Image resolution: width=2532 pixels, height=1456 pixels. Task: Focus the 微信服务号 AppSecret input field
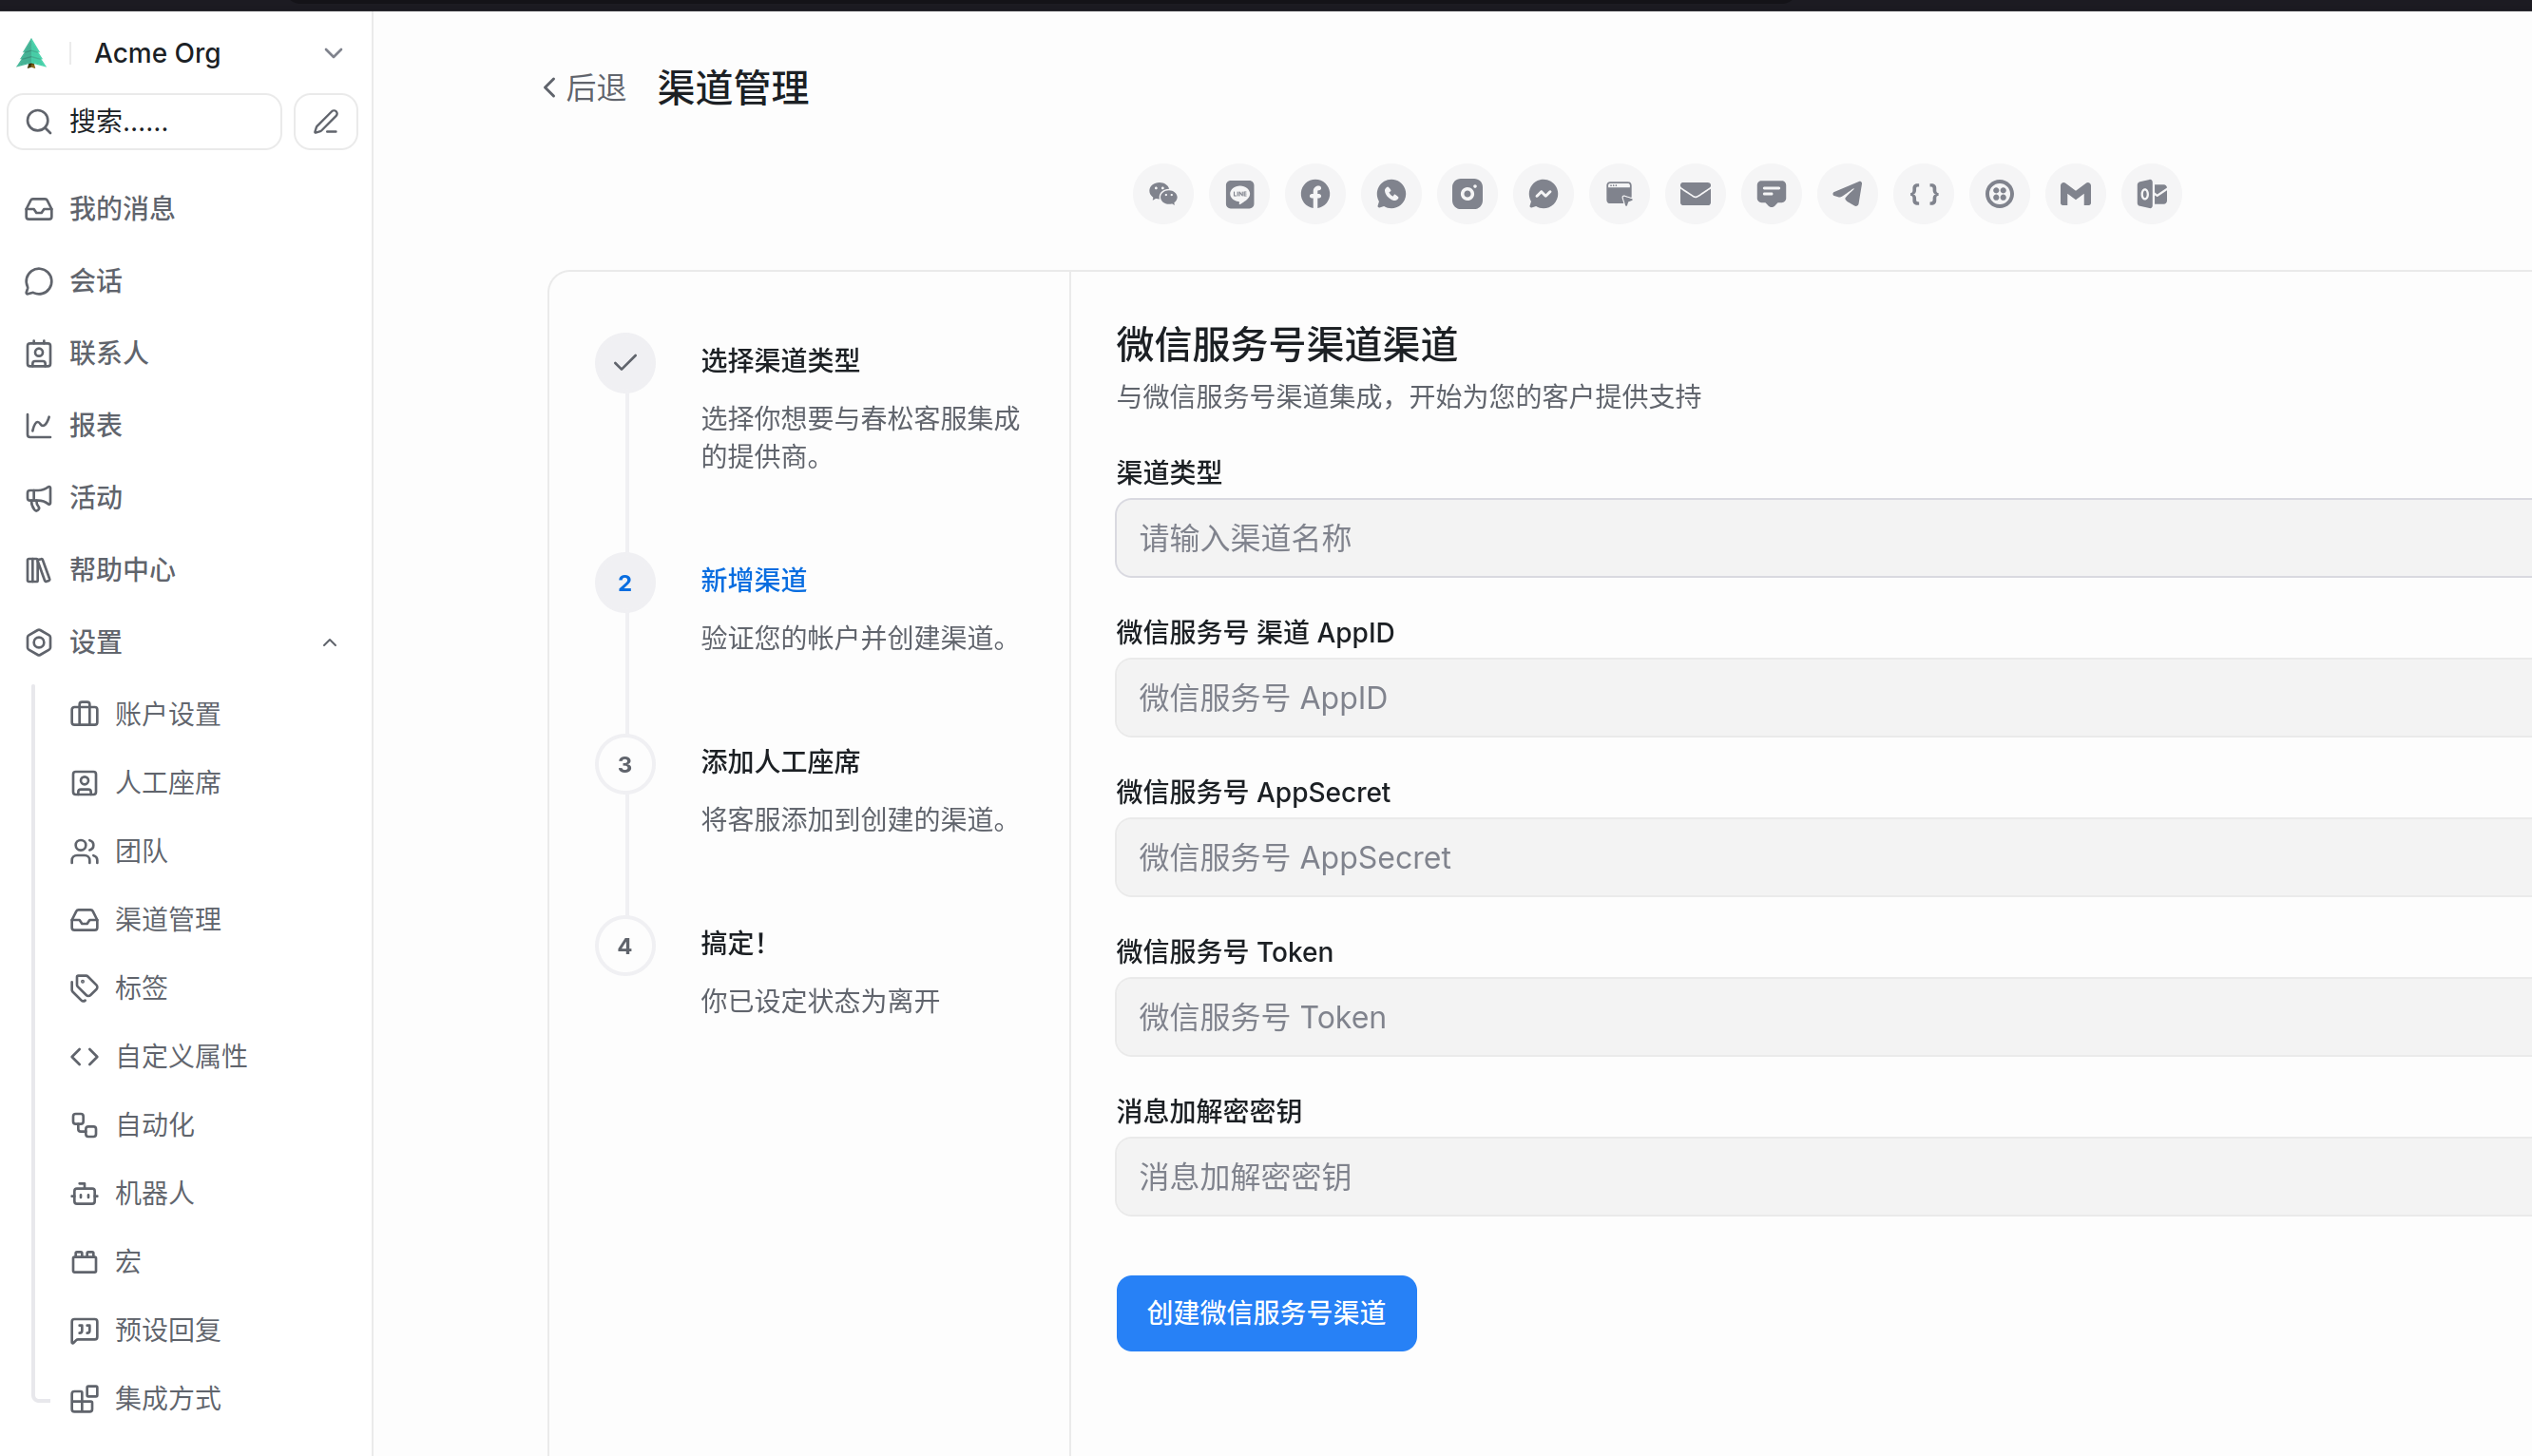[x=1820, y=857]
